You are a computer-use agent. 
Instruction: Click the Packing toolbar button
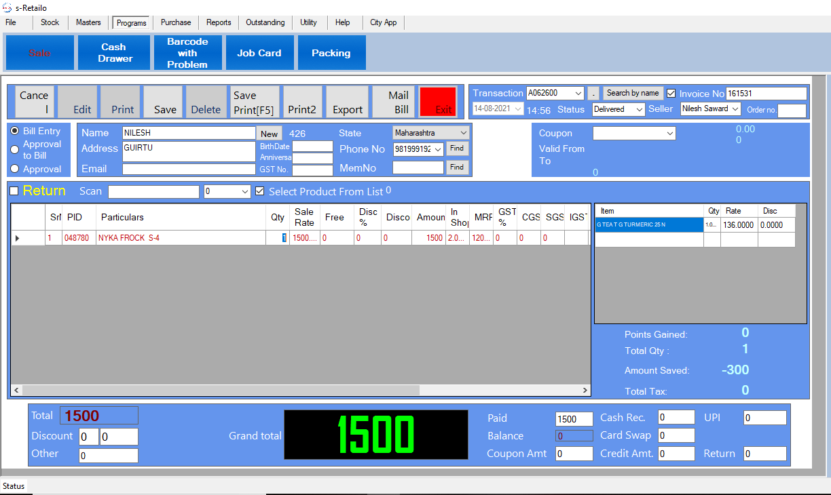331,53
